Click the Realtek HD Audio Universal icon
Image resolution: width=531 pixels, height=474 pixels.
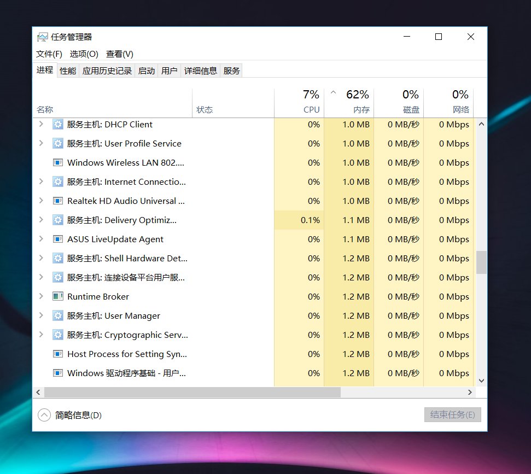pos(58,201)
